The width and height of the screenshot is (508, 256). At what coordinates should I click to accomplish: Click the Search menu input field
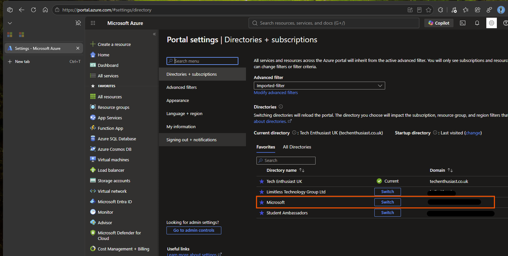(x=202, y=61)
